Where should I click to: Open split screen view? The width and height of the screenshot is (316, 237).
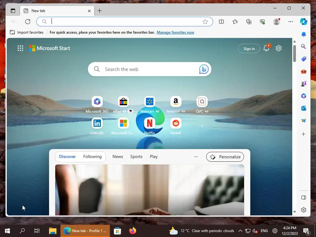(221, 22)
